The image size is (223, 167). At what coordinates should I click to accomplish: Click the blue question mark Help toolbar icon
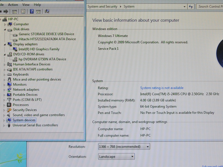point(32,11)
